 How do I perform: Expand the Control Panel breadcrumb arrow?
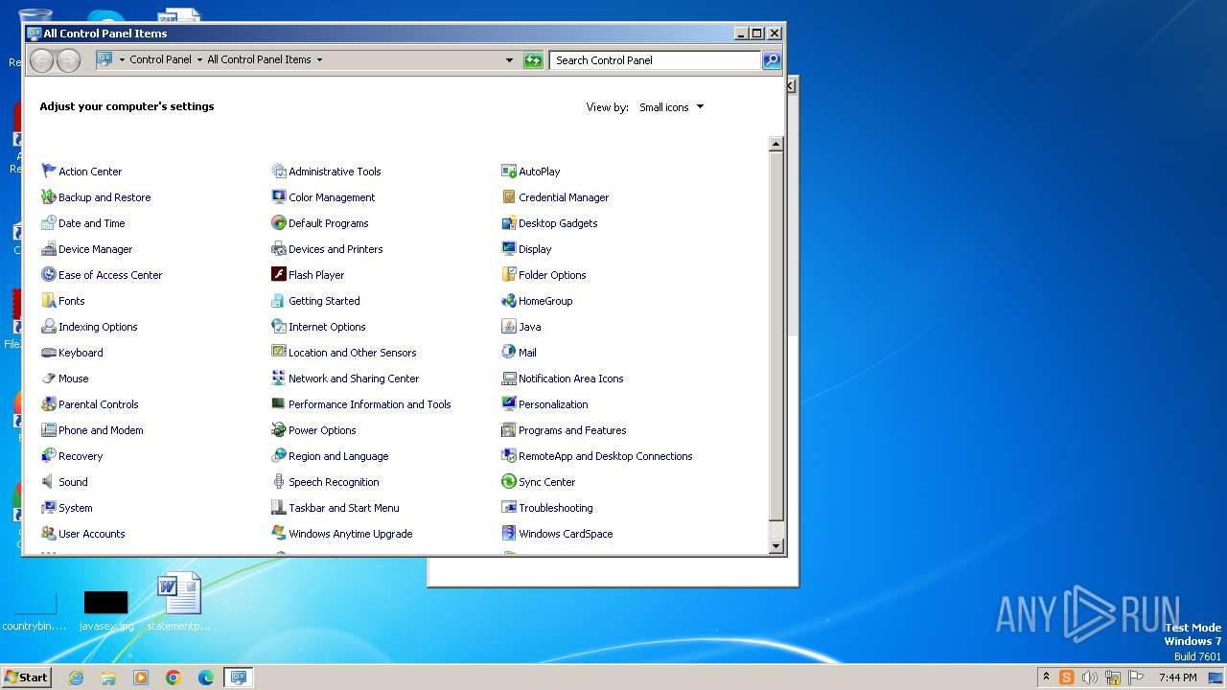click(199, 59)
